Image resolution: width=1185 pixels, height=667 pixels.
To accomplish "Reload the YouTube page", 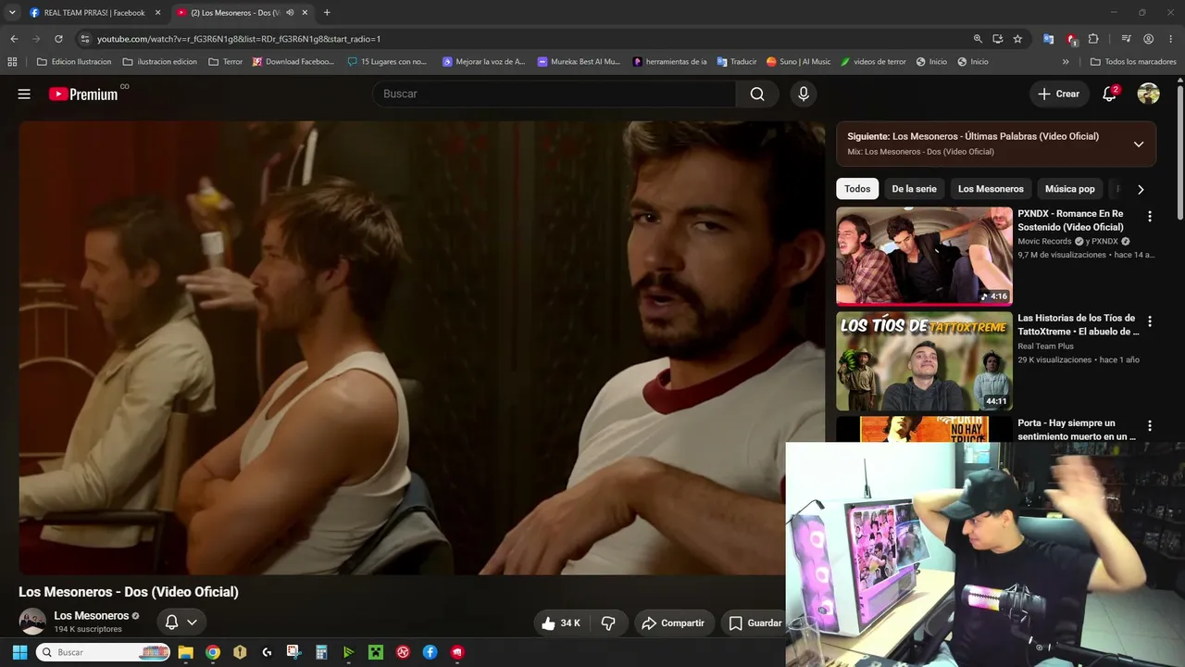I will [x=58, y=39].
